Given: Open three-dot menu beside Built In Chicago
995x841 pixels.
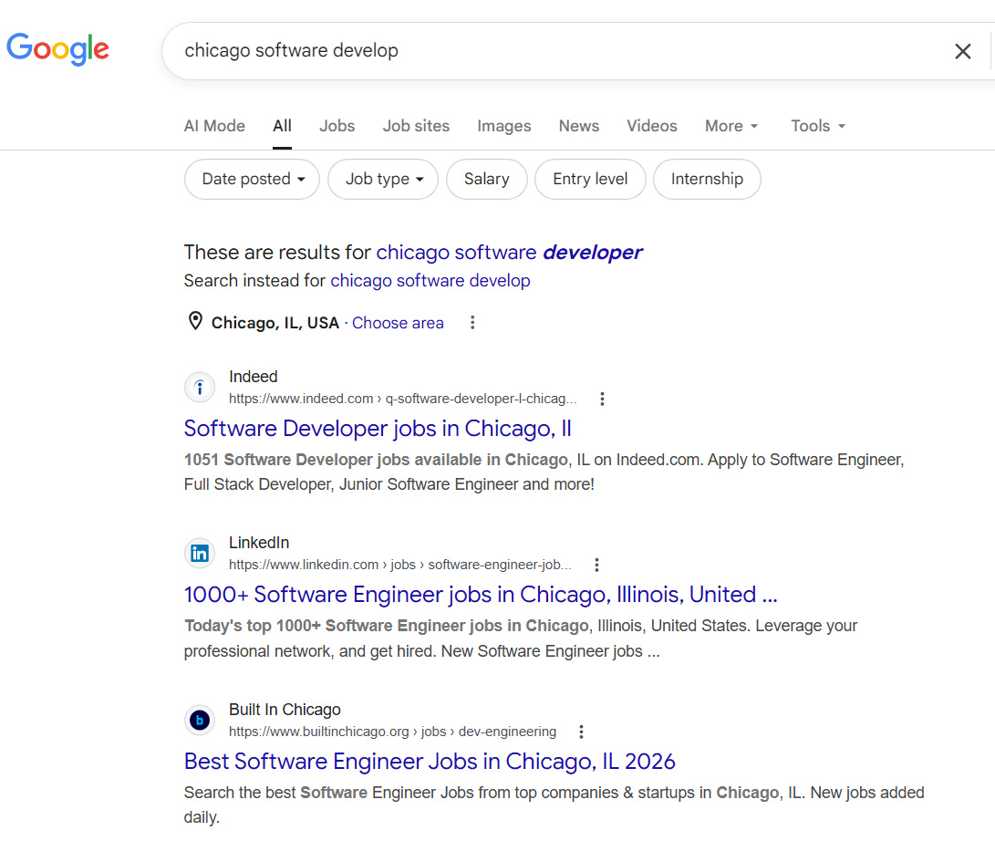Looking at the screenshot, I should (x=581, y=732).
